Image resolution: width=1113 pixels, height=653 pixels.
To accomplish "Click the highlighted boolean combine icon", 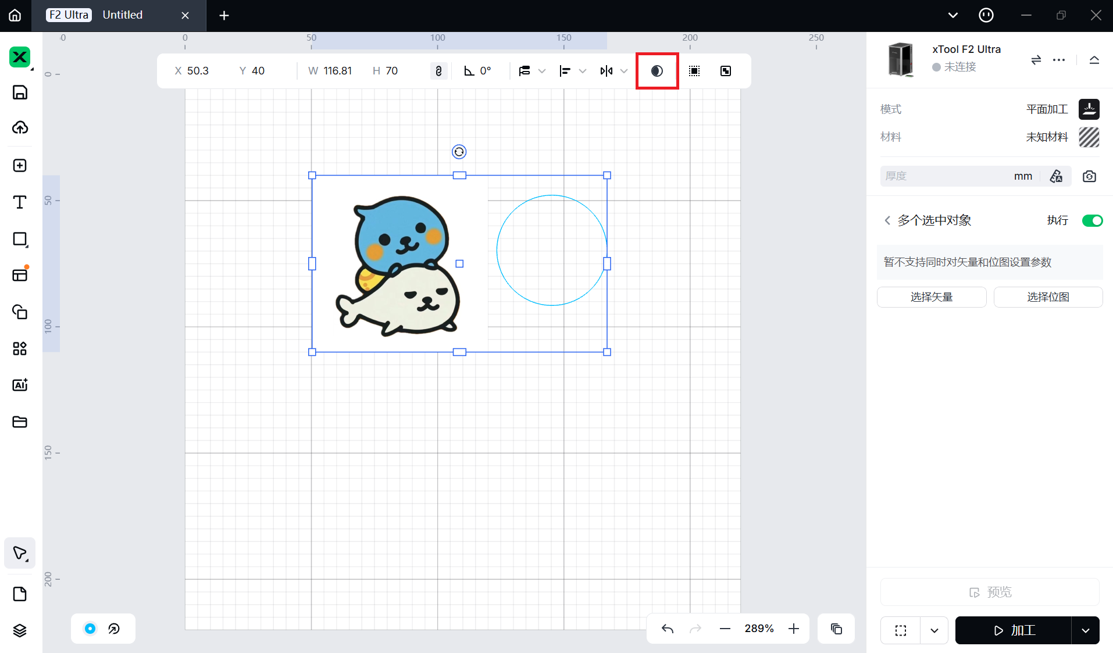I will pos(657,71).
